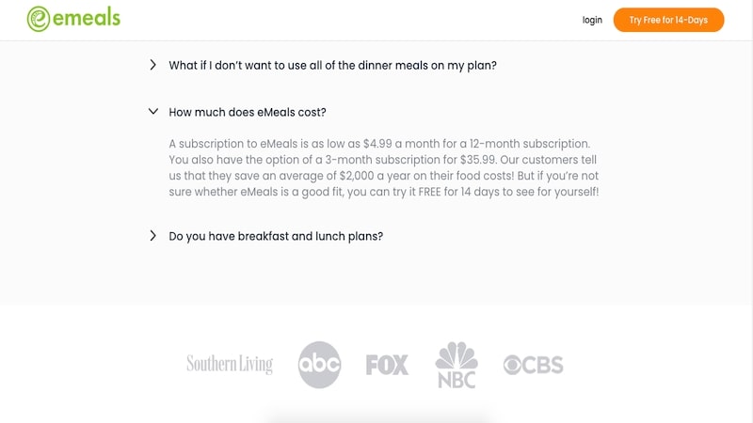Viewport: 753px width, 423px height.
Task: Click the eMeals logo in header
Action: point(73,19)
